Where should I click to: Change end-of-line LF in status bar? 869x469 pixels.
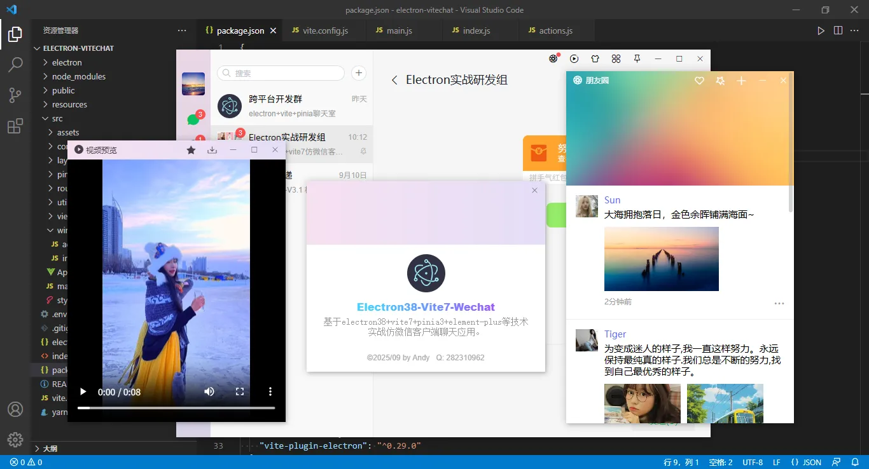click(x=777, y=462)
